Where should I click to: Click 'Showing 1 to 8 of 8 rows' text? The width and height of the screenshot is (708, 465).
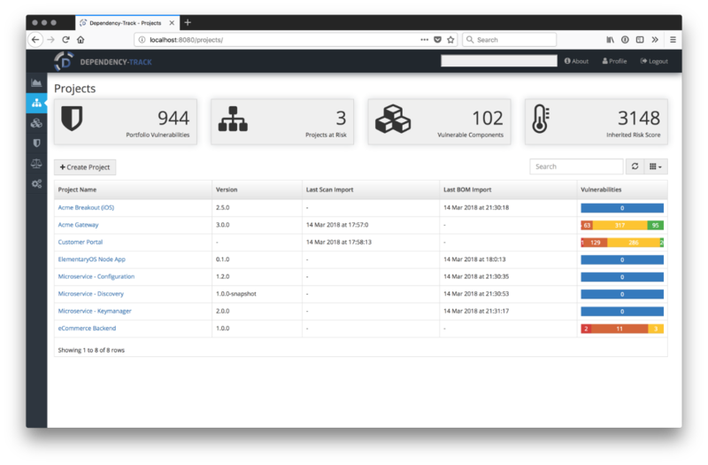pos(91,350)
